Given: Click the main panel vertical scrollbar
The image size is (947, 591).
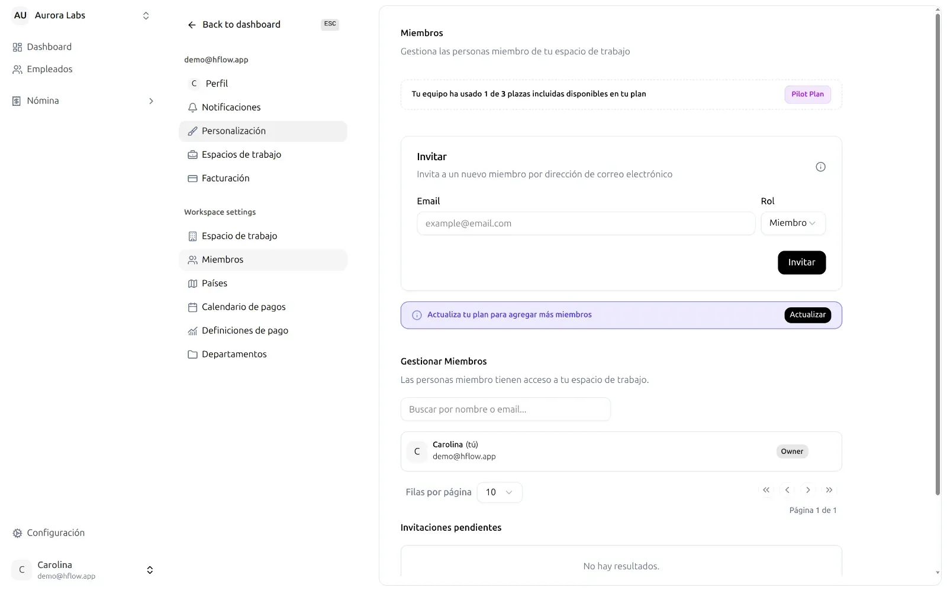Looking at the screenshot, I should coord(938,254).
